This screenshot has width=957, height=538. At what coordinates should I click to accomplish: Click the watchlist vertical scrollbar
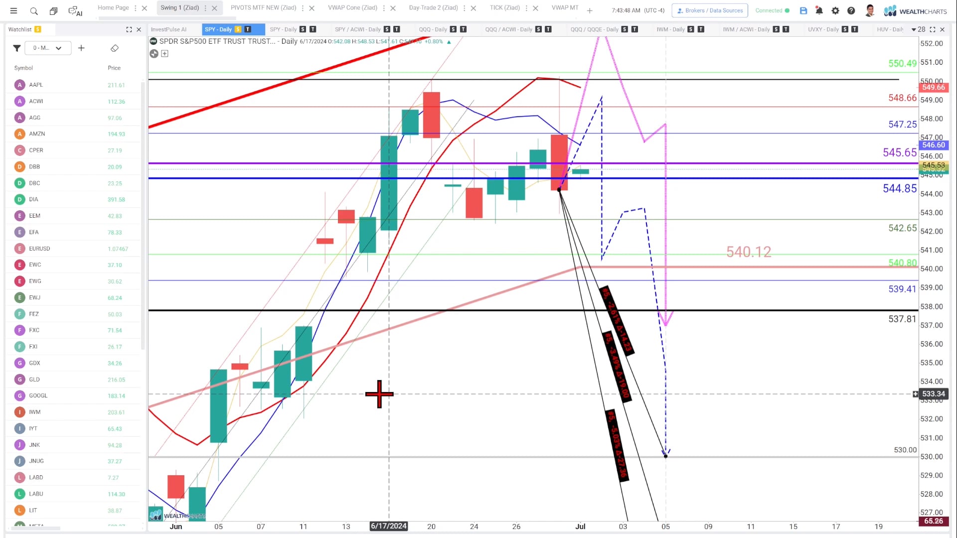(x=143, y=216)
